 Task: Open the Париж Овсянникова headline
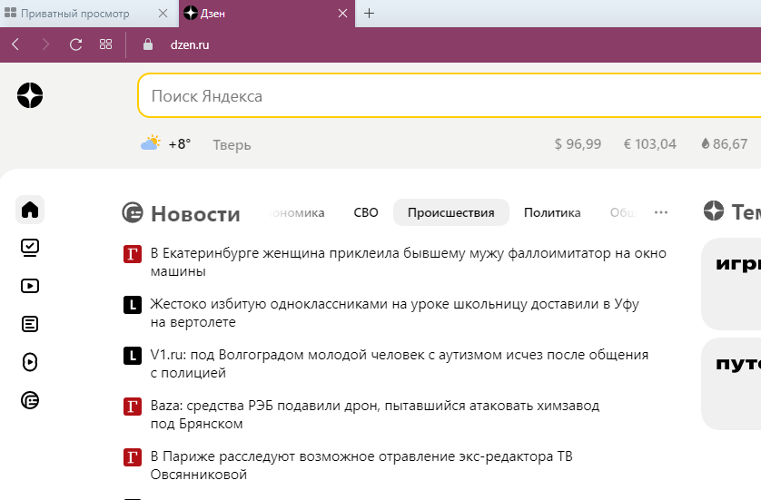361,466
